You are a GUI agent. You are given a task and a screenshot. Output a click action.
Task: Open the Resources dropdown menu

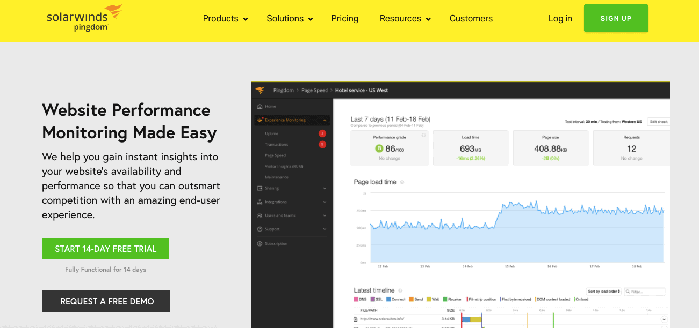[x=405, y=18]
